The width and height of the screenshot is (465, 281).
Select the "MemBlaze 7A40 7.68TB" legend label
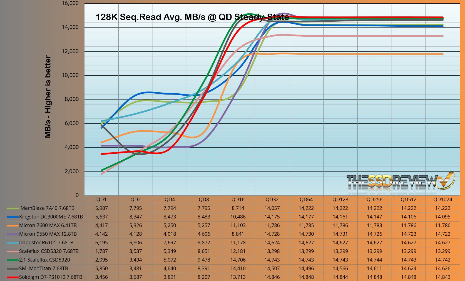(48, 208)
